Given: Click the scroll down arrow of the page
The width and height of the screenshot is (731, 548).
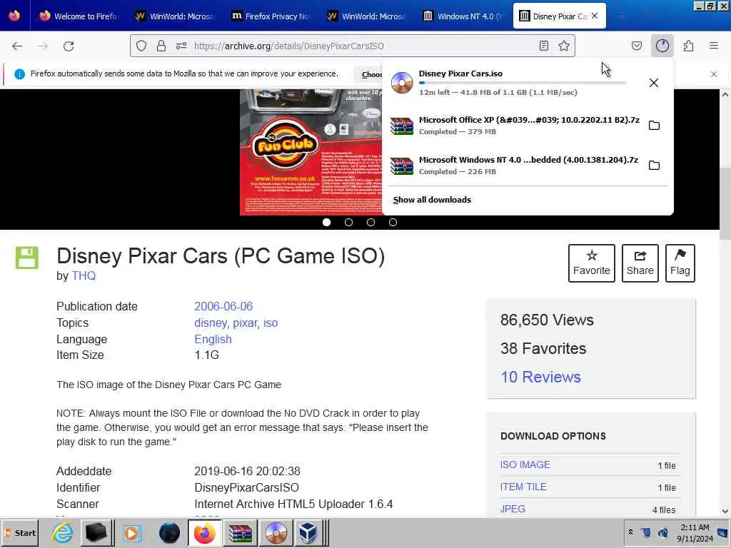Looking at the screenshot, I should [725, 511].
